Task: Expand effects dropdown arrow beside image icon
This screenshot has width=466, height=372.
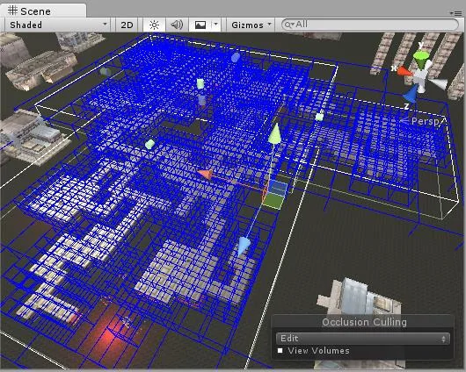Action: [x=216, y=25]
